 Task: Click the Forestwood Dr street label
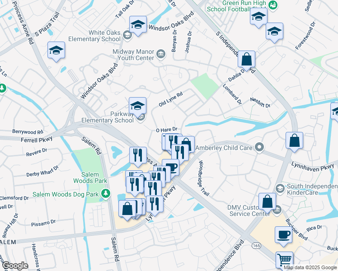point(305,36)
